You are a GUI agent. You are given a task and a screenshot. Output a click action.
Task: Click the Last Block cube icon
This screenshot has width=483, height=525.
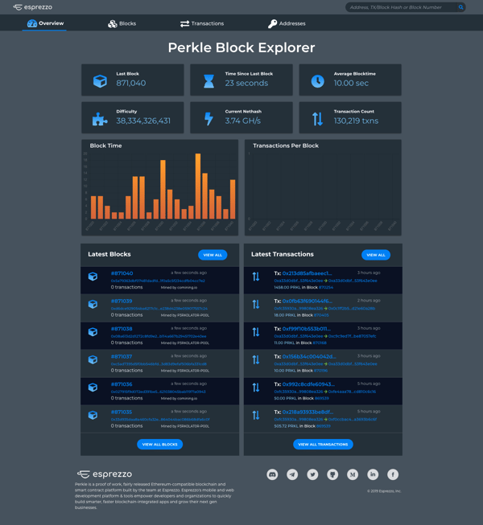(100, 80)
